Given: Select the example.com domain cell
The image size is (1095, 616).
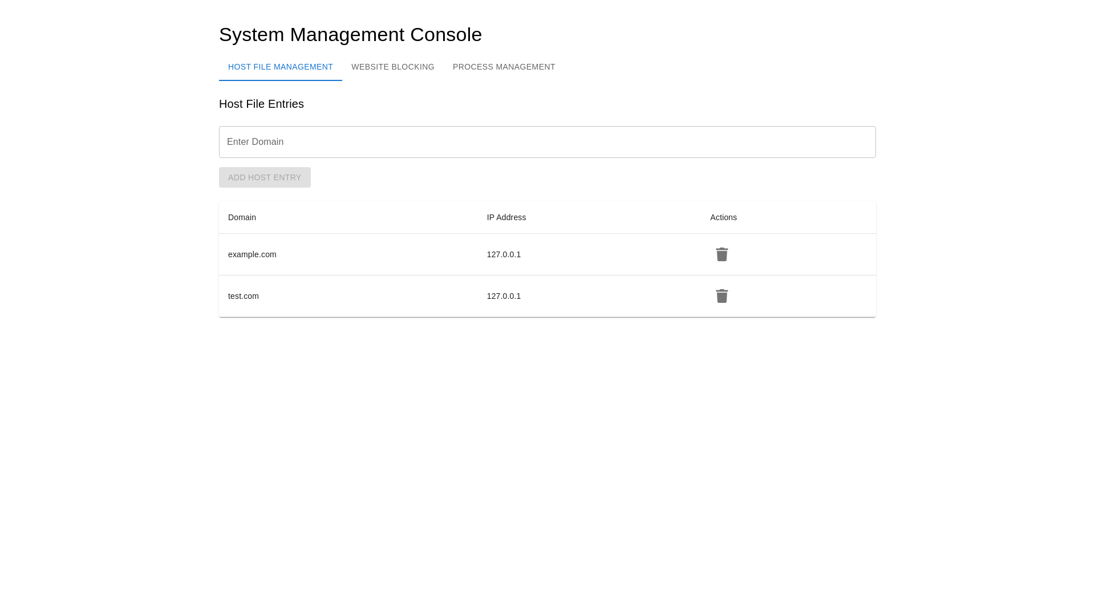Looking at the screenshot, I should (348, 254).
